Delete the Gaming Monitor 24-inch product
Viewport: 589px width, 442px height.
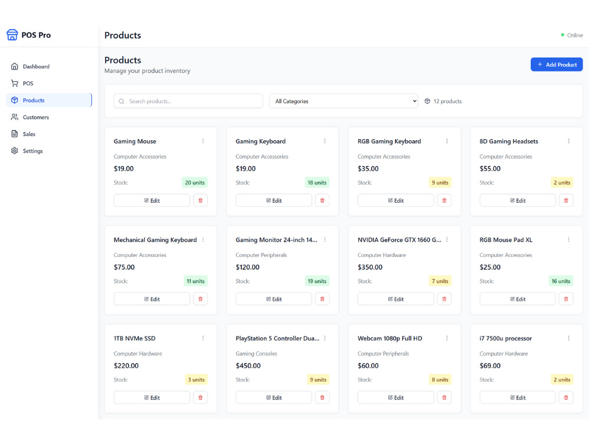point(322,299)
